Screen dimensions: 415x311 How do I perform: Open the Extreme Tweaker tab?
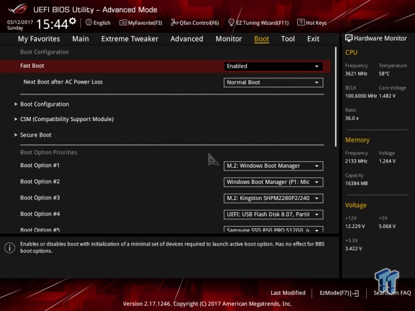coord(130,39)
